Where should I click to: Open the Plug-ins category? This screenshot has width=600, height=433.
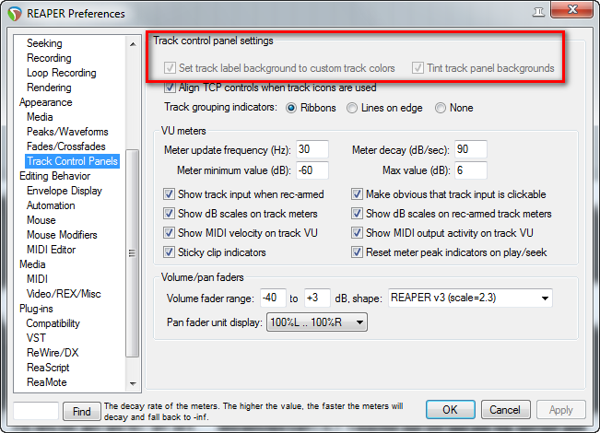click(x=36, y=309)
